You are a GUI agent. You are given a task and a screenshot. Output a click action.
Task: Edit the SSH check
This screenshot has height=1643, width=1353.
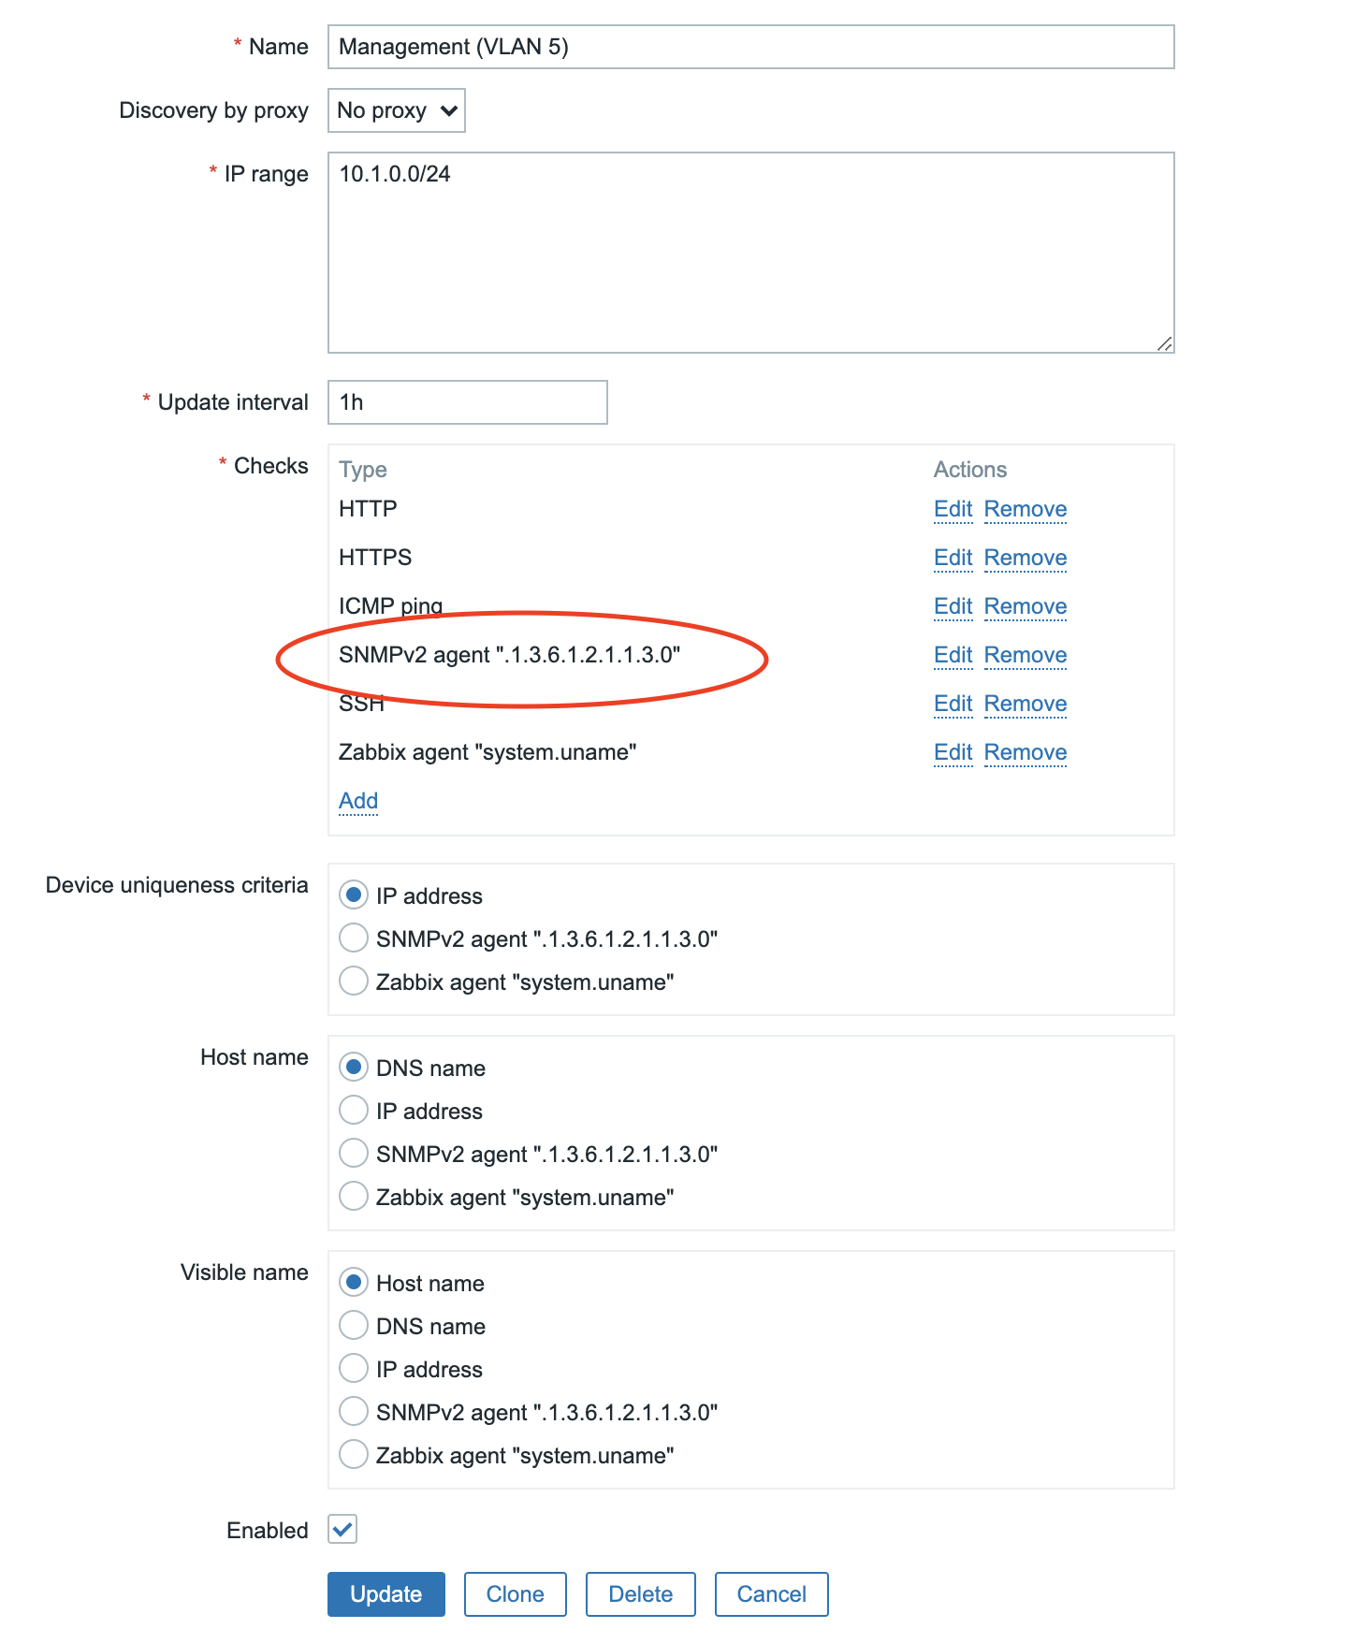click(x=953, y=704)
